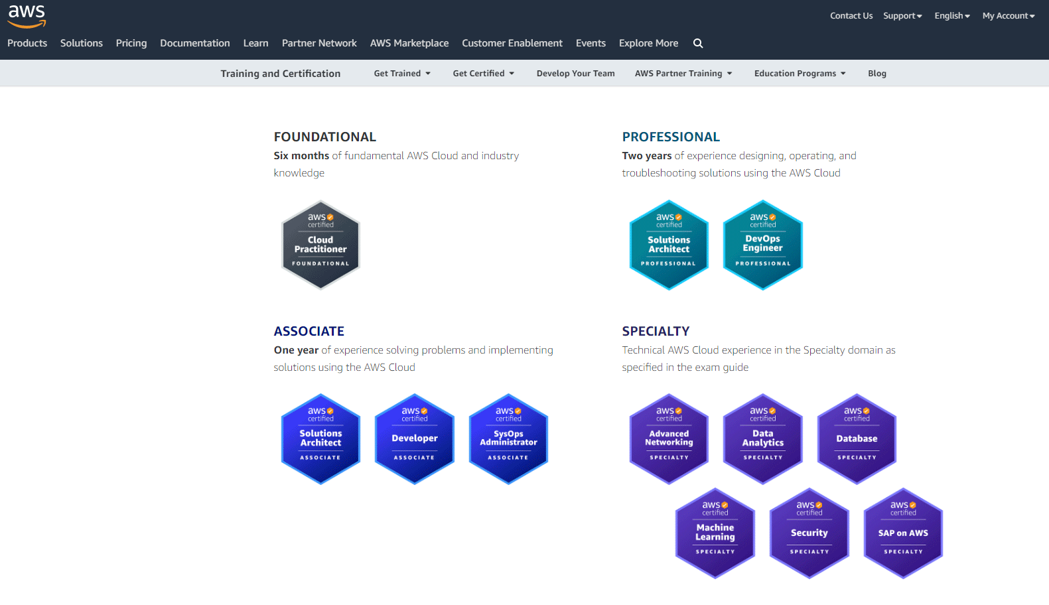1049x605 pixels.
Task: Select DevOps Engineer Professional badge
Action: 763,245
